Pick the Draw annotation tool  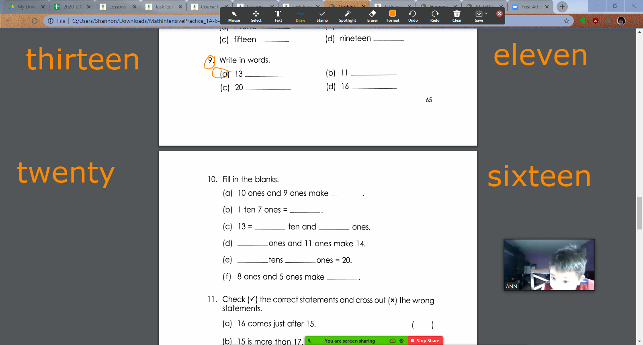pos(301,16)
